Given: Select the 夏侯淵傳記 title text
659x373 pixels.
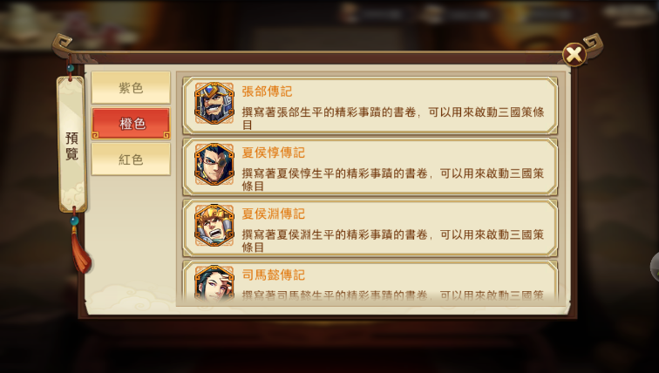Looking at the screenshot, I should (273, 214).
